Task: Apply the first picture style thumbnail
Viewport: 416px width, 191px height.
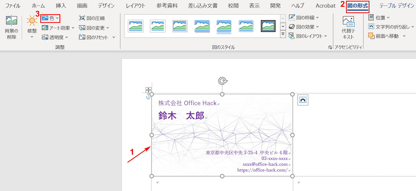Action: (136, 26)
